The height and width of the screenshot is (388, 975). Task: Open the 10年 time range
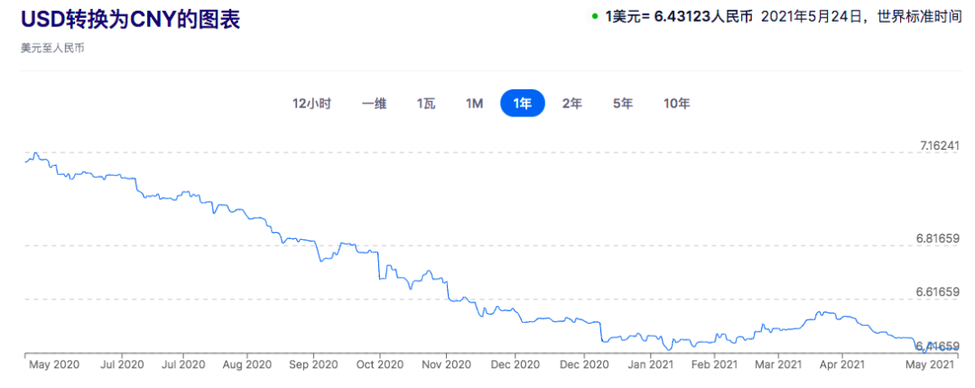(x=676, y=104)
